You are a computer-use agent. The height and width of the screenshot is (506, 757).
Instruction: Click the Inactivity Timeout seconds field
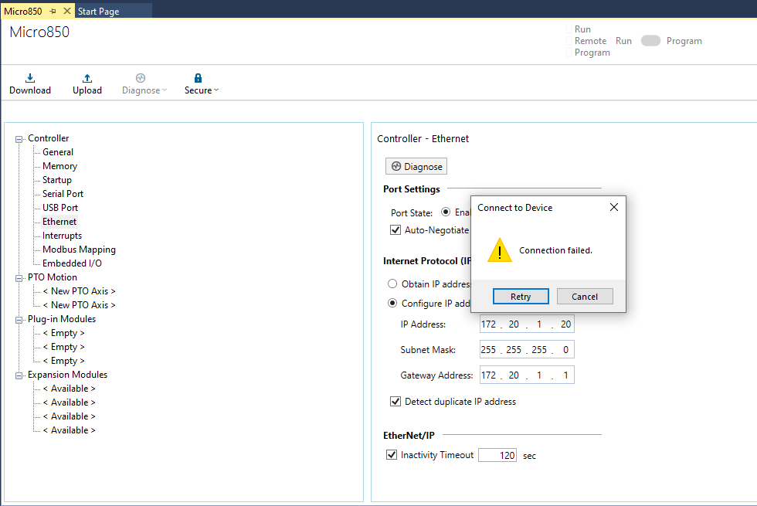point(497,455)
